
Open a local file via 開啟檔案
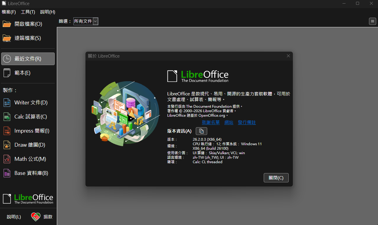tap(26, 24)
